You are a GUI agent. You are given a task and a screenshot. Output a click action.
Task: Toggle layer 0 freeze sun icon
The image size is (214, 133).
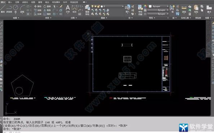click(x=95, y=6)
